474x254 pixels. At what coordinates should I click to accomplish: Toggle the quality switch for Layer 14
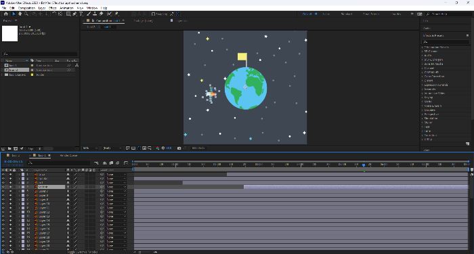(76, 220)
